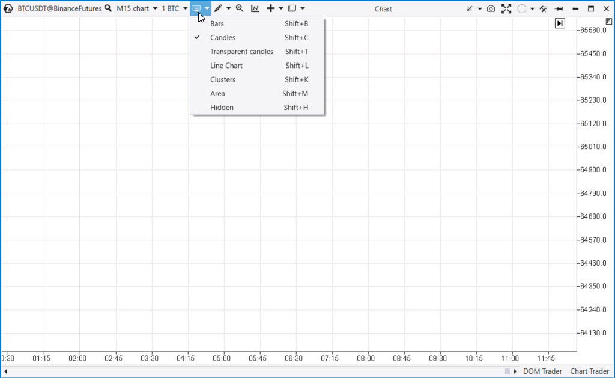Click the color circle swatch in toolbar
615x378 pixels.
[522, 8]
